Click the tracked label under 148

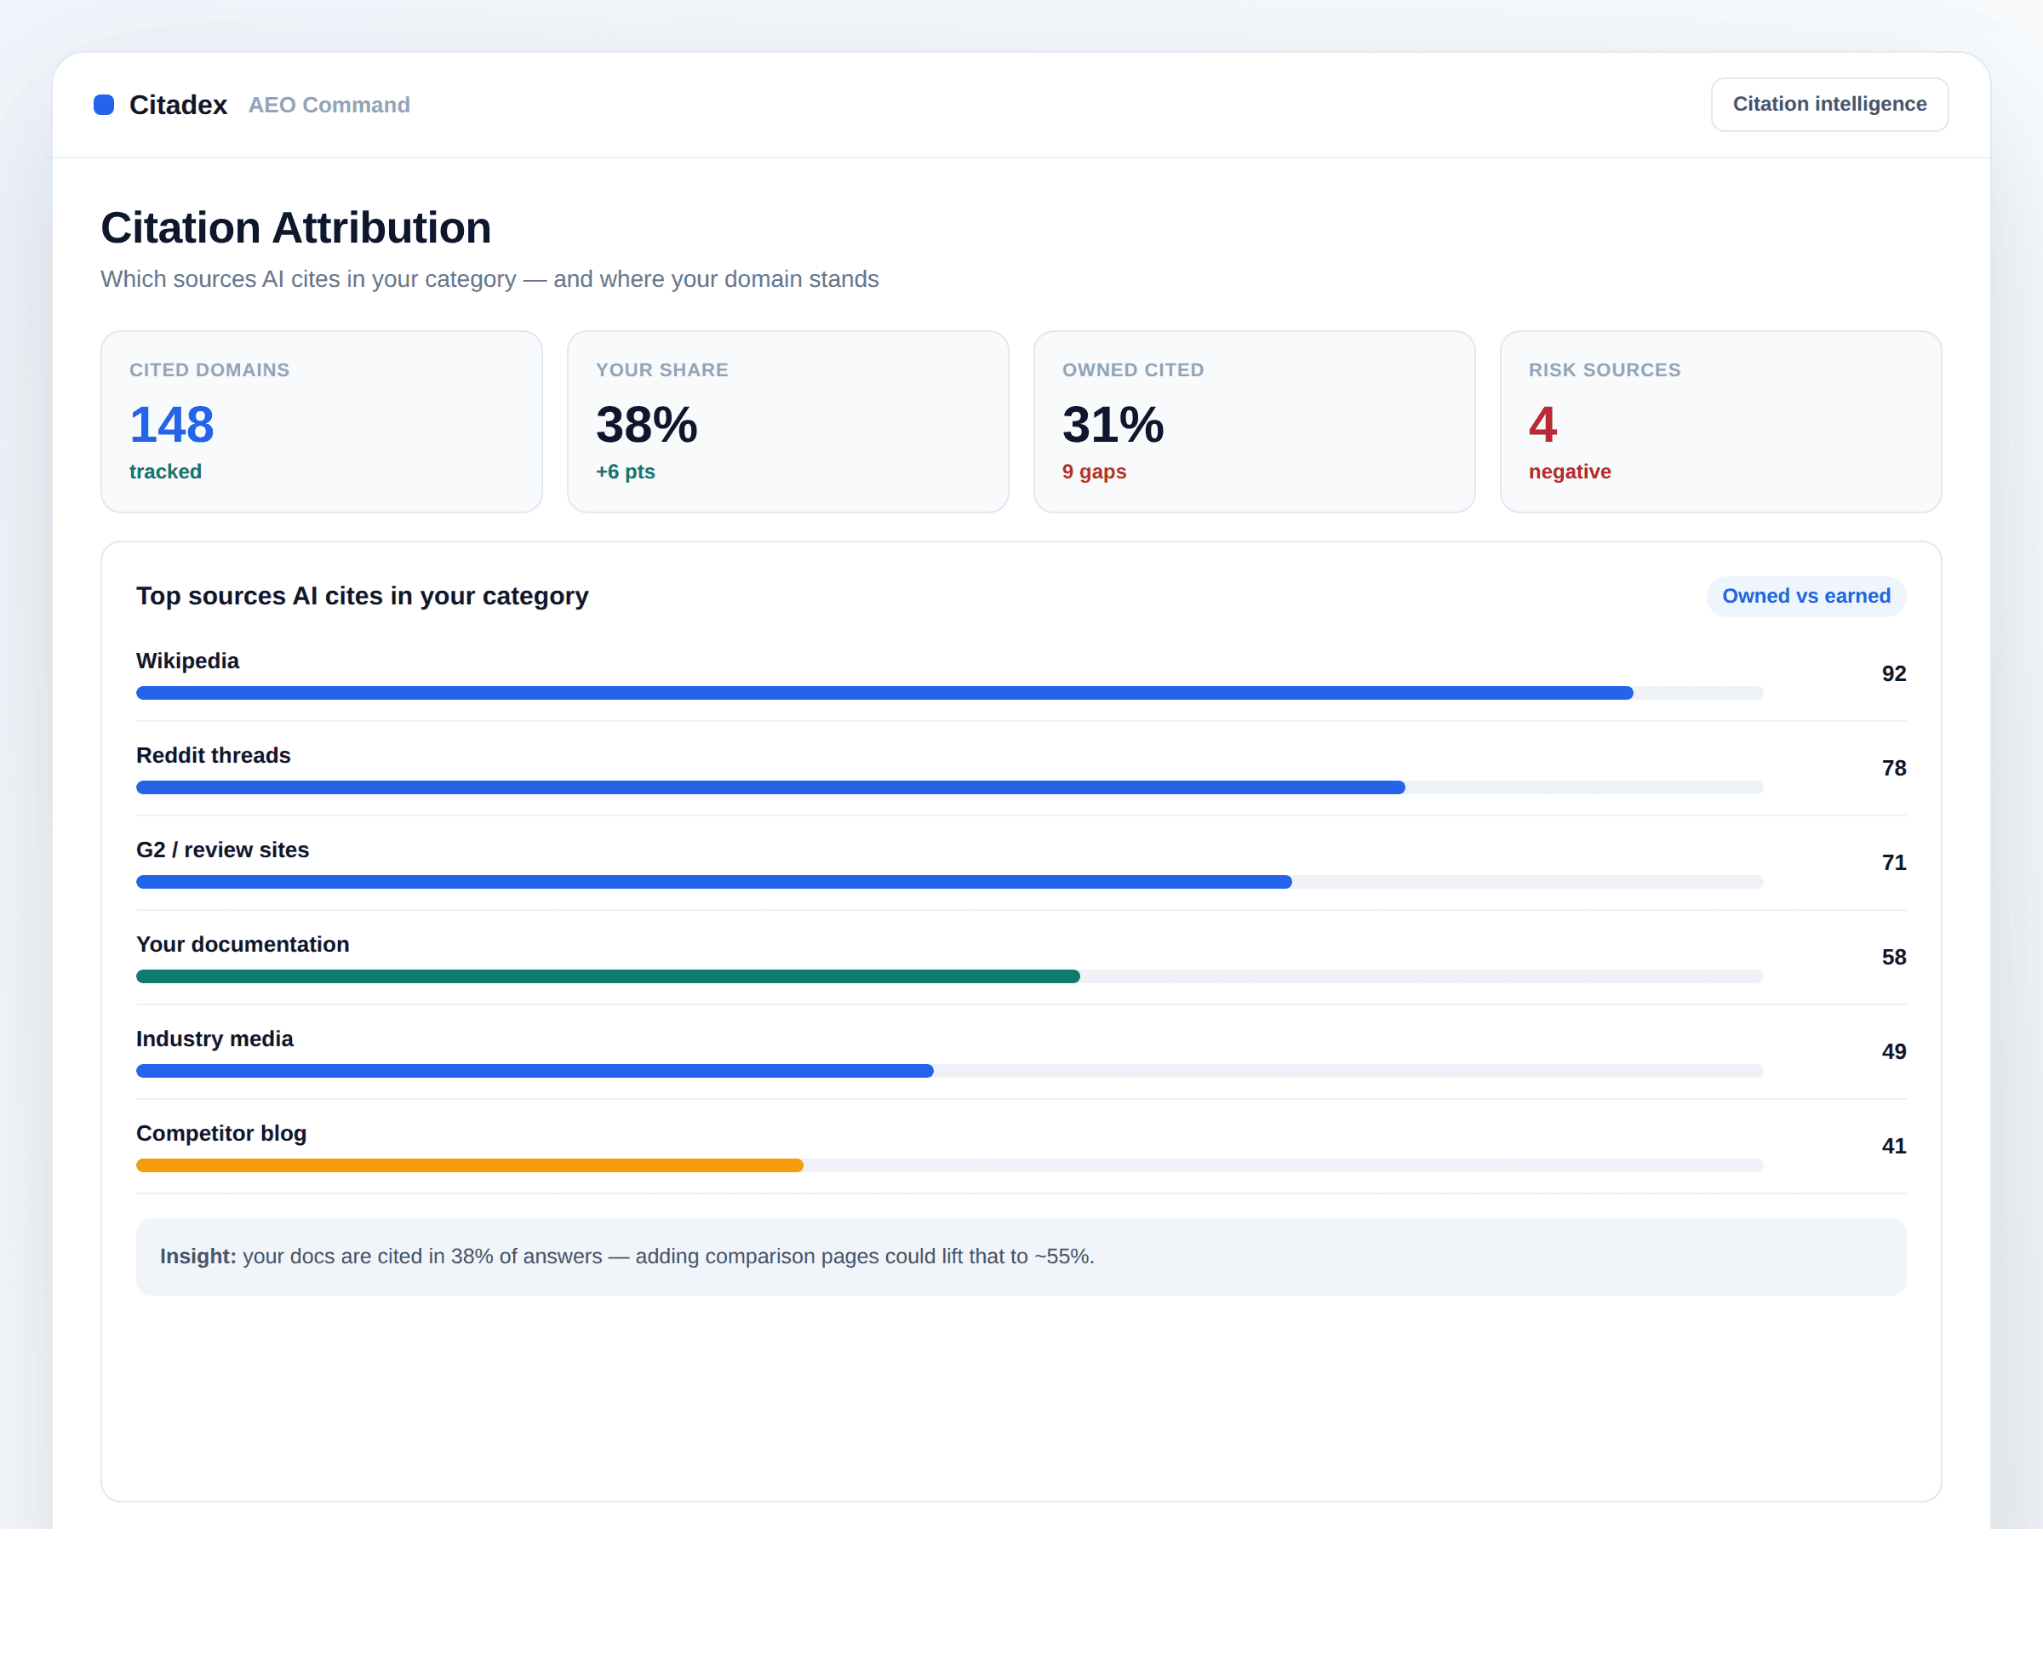[x=165, y=472]
